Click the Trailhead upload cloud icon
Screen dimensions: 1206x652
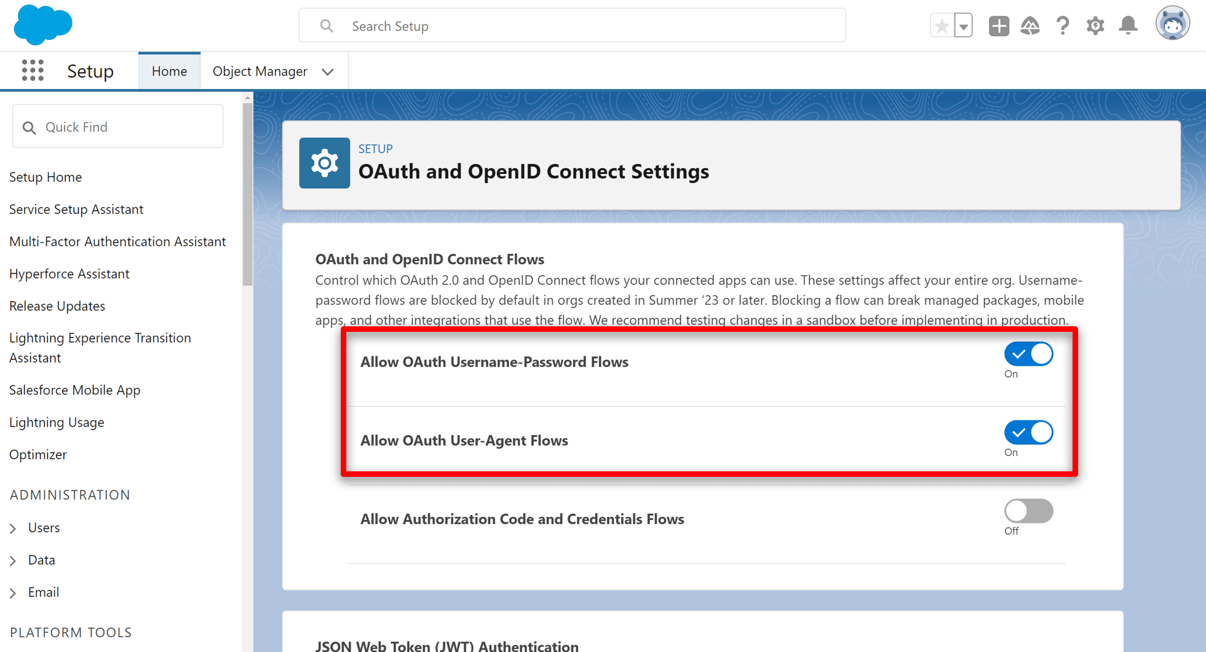[1030, 25]
